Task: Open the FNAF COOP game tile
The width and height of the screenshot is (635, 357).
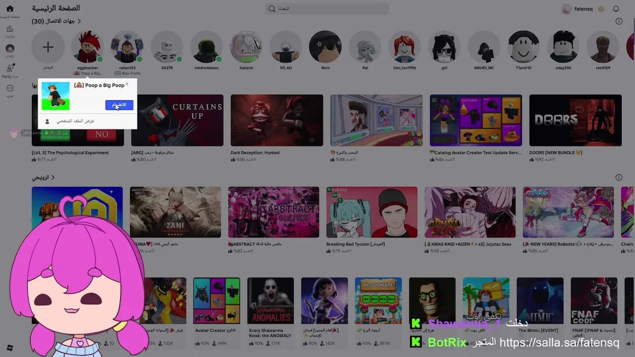Action: (x=594, y=300)
